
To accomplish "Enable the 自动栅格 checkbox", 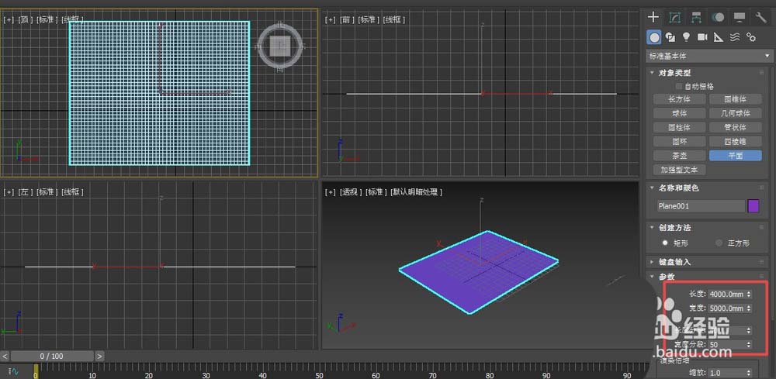I will click(x=678, y=87).
